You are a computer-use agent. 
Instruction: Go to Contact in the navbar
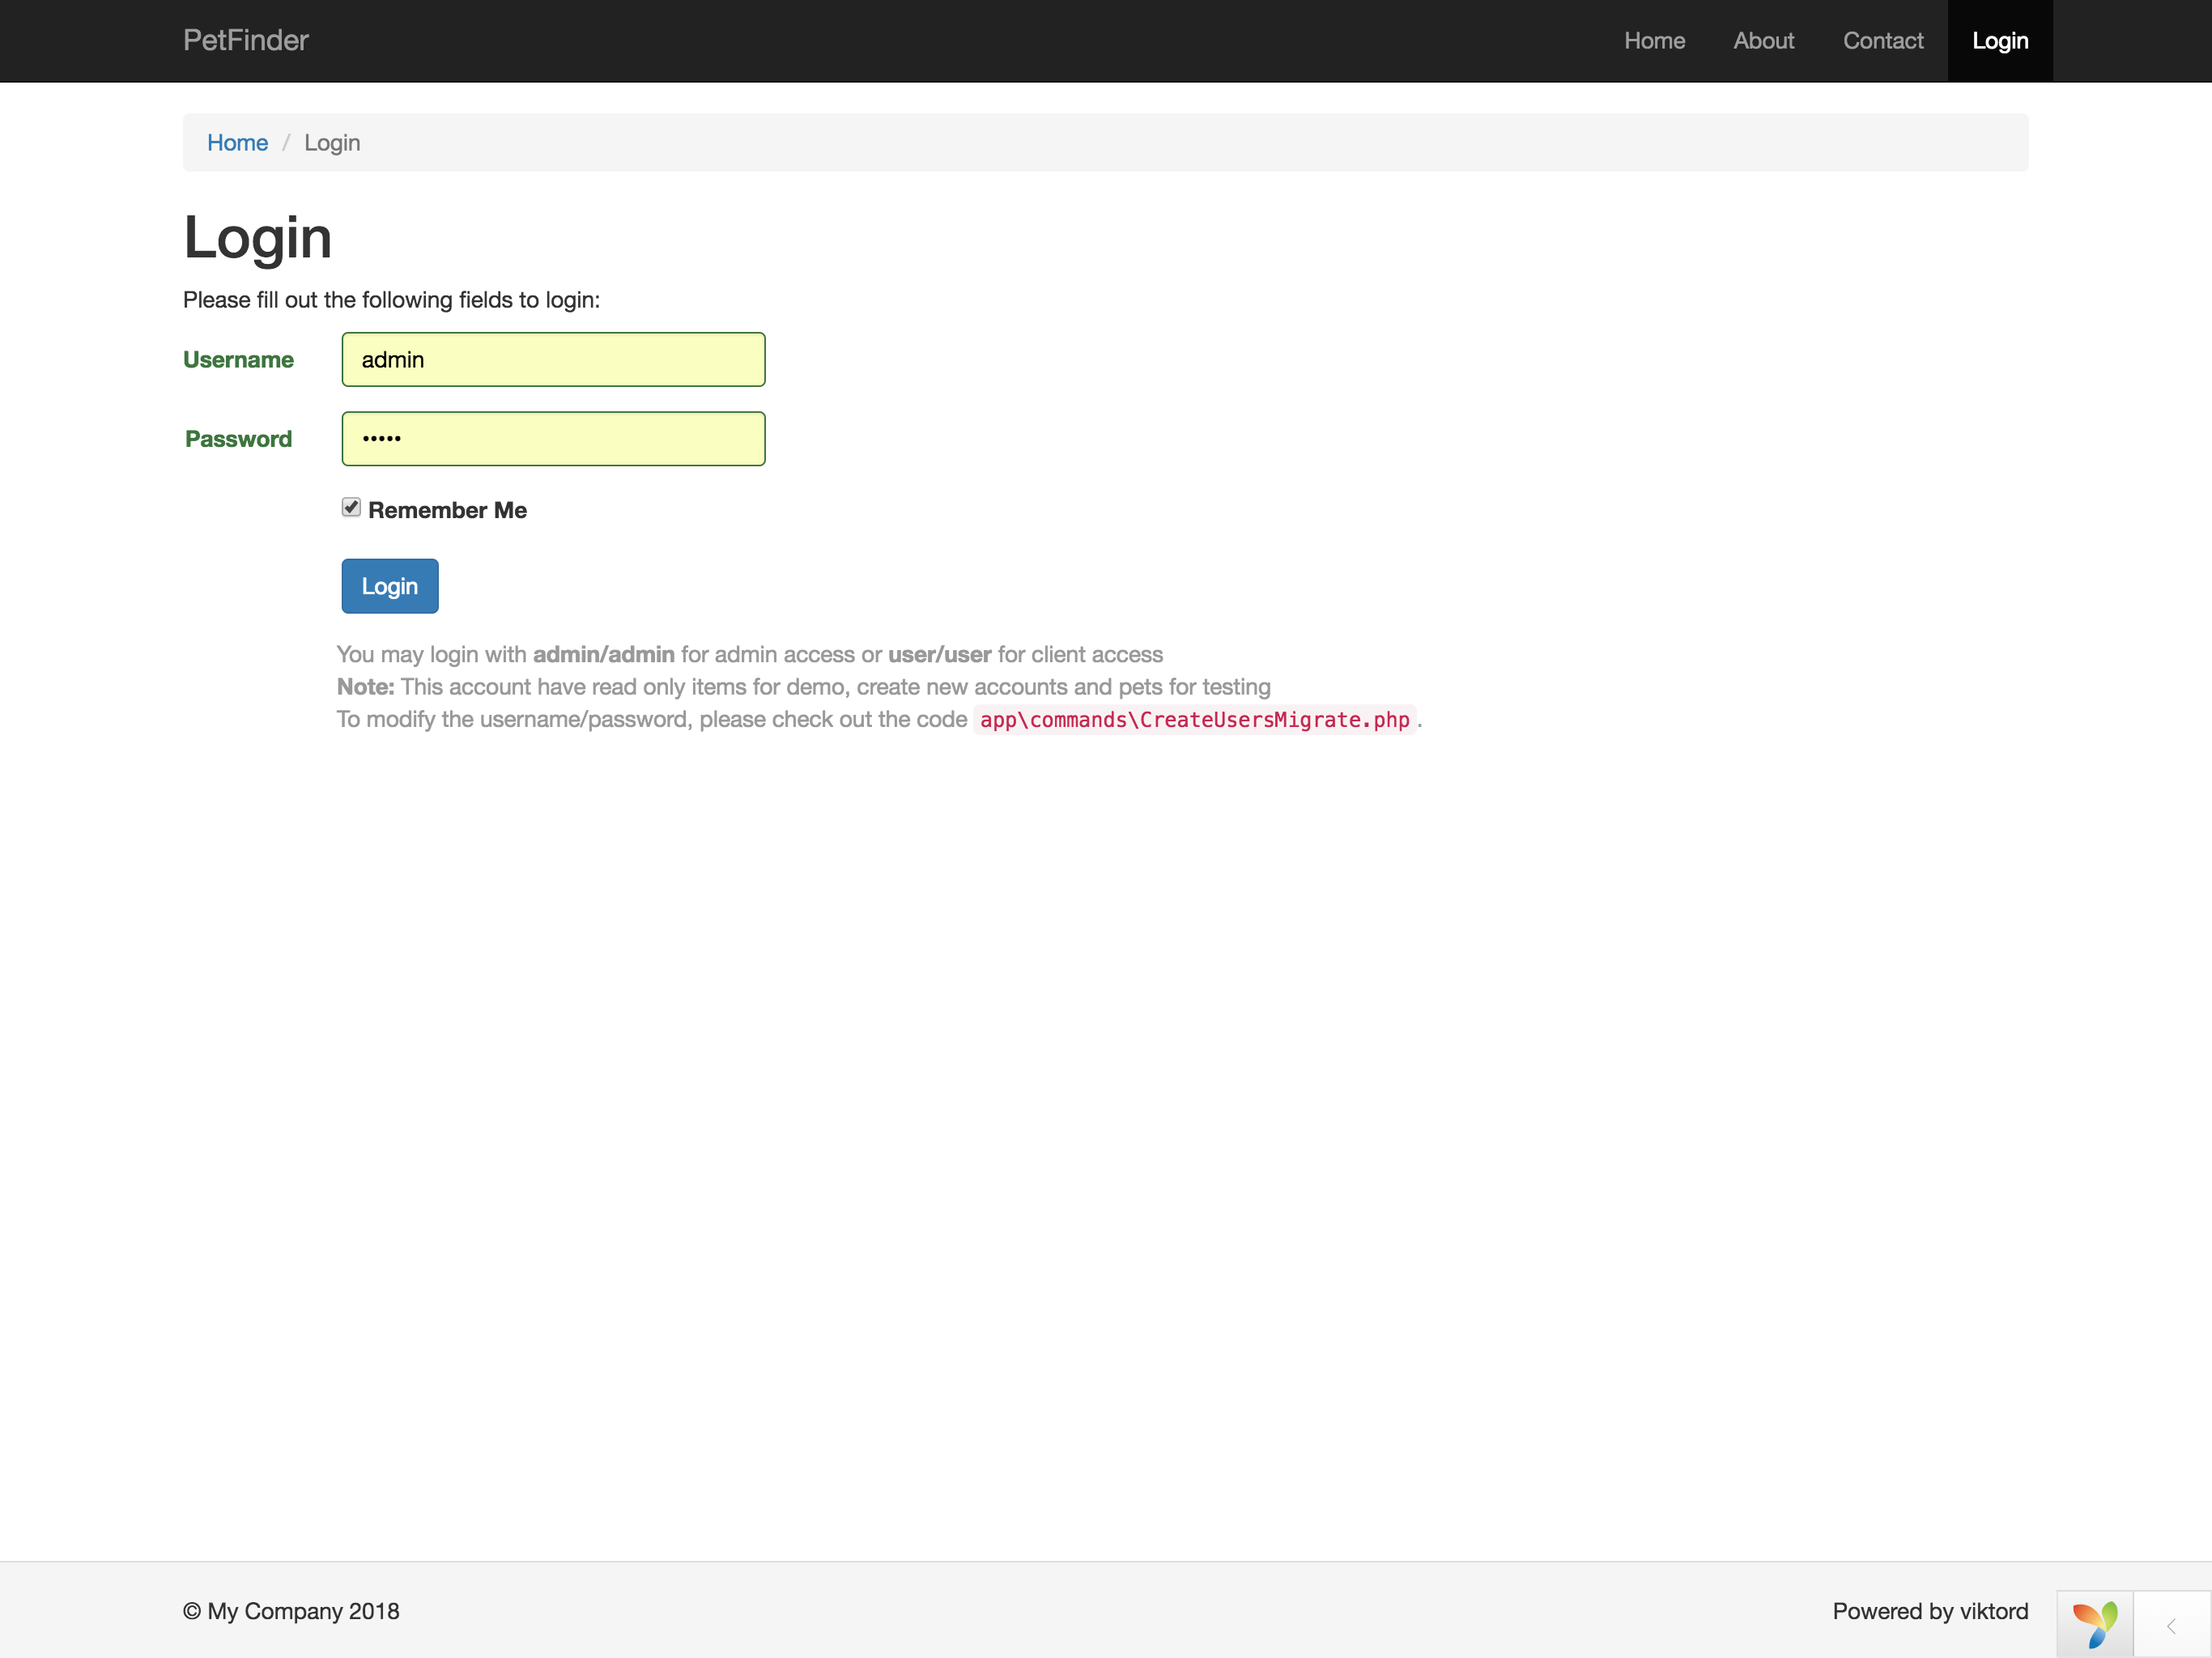tap(1883, 41)
